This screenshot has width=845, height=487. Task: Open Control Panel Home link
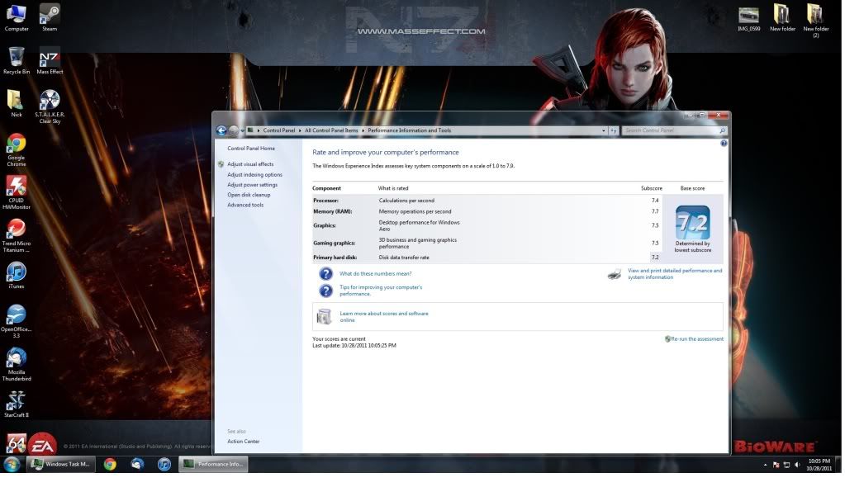pos(250,148)
